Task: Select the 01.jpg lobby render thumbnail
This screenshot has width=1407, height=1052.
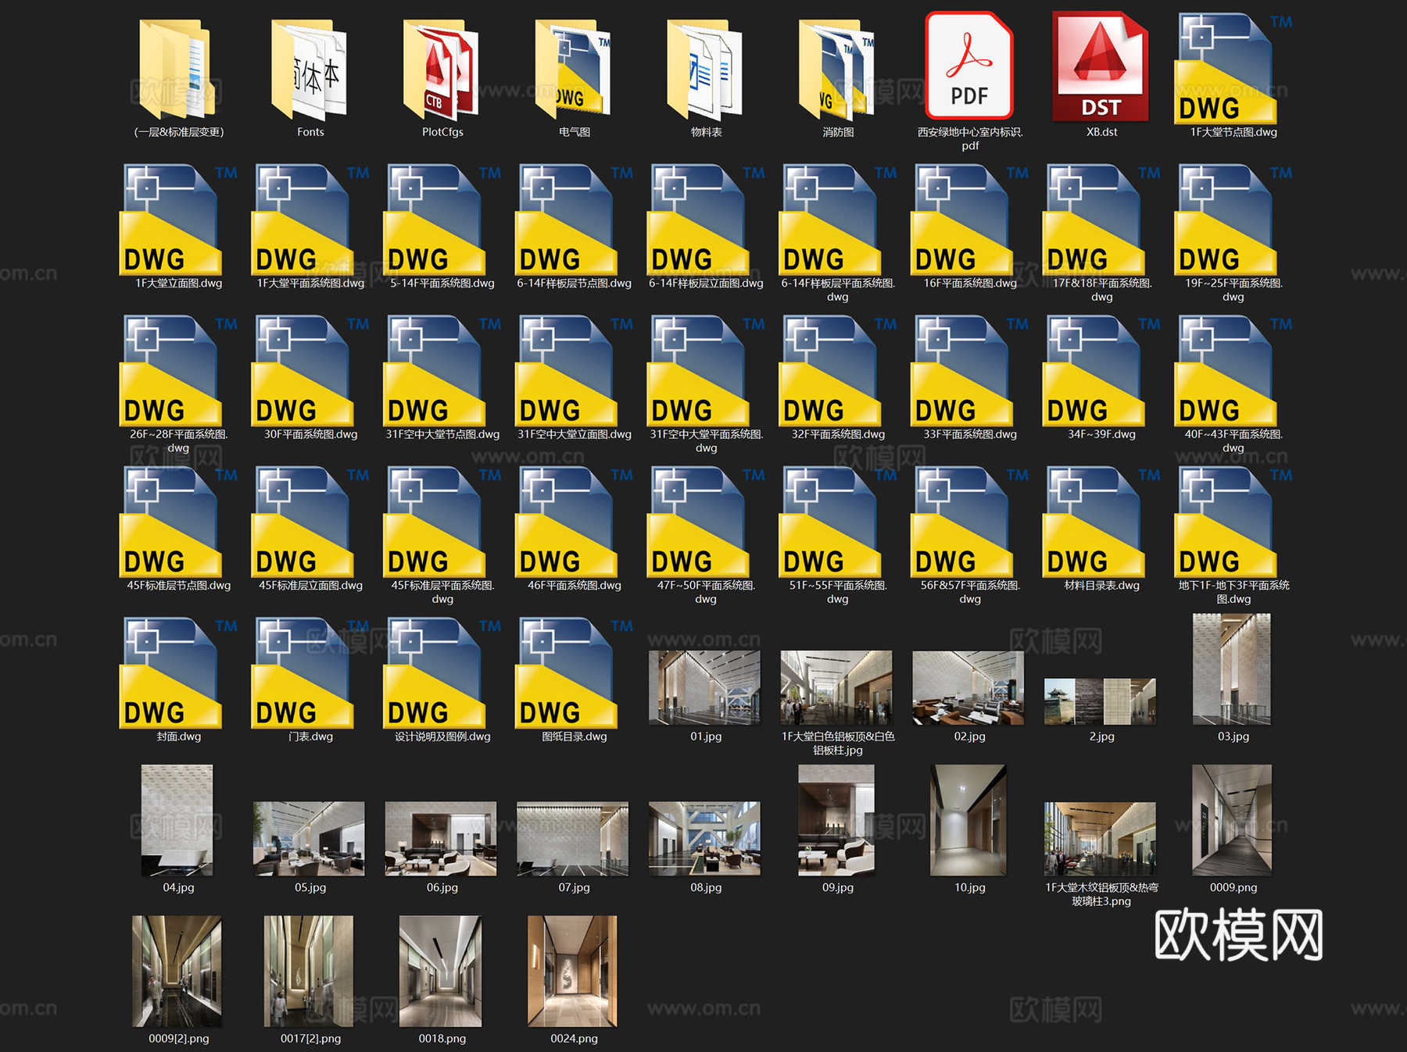Action: click(705, 688)
